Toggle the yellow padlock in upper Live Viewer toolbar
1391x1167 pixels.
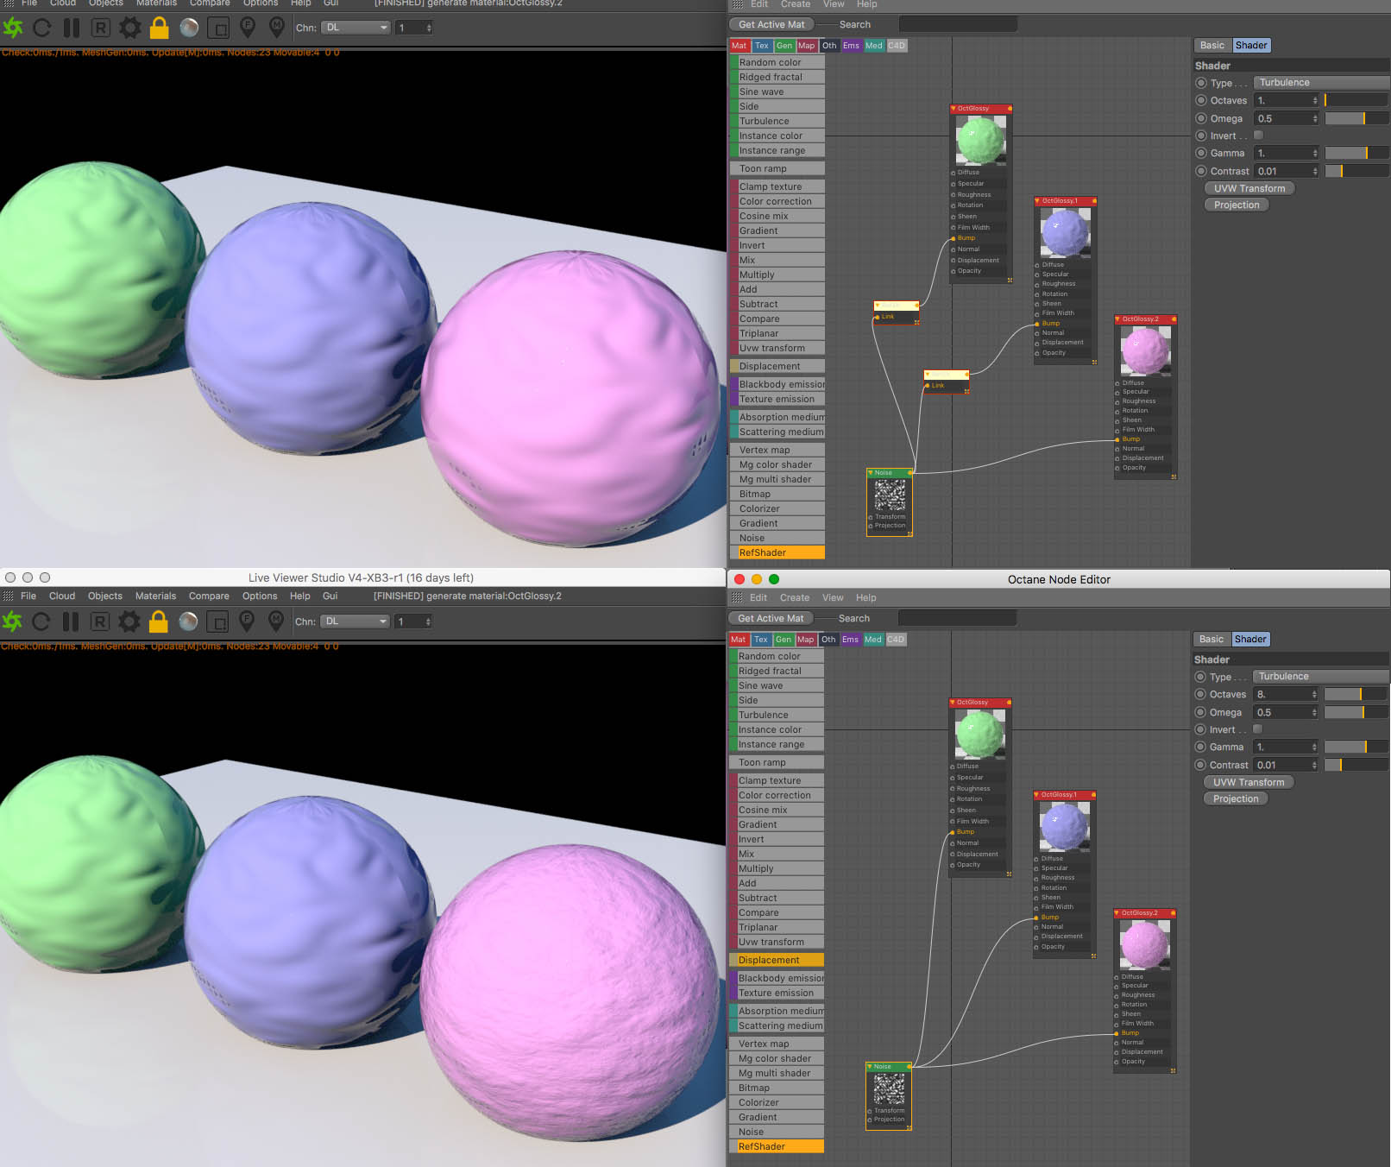coord(159,28)
